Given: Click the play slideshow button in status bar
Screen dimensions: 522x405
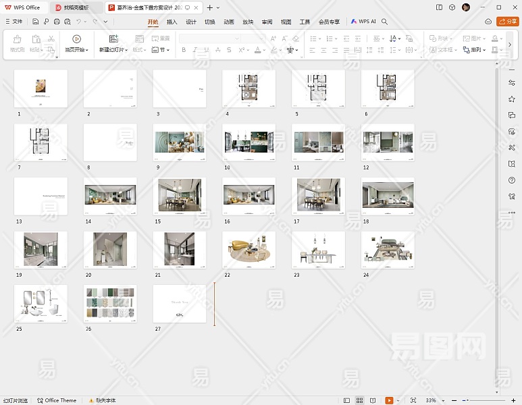Looking at the screenshot, I should click(389, 400).
